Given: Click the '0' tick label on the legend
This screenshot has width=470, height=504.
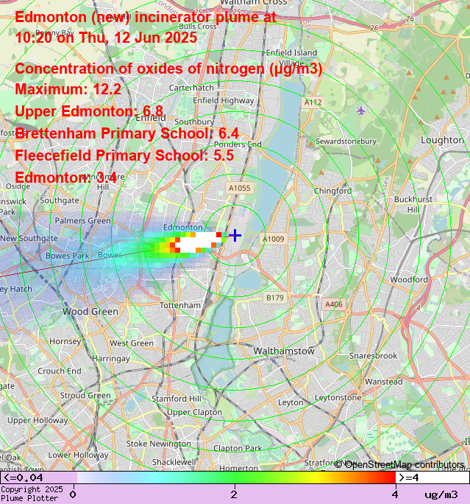Looking at the screenshot, I should 73,494.
